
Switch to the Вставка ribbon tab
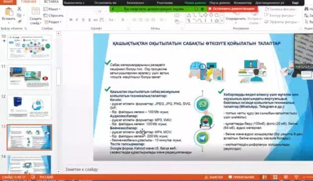click(51, 1)
